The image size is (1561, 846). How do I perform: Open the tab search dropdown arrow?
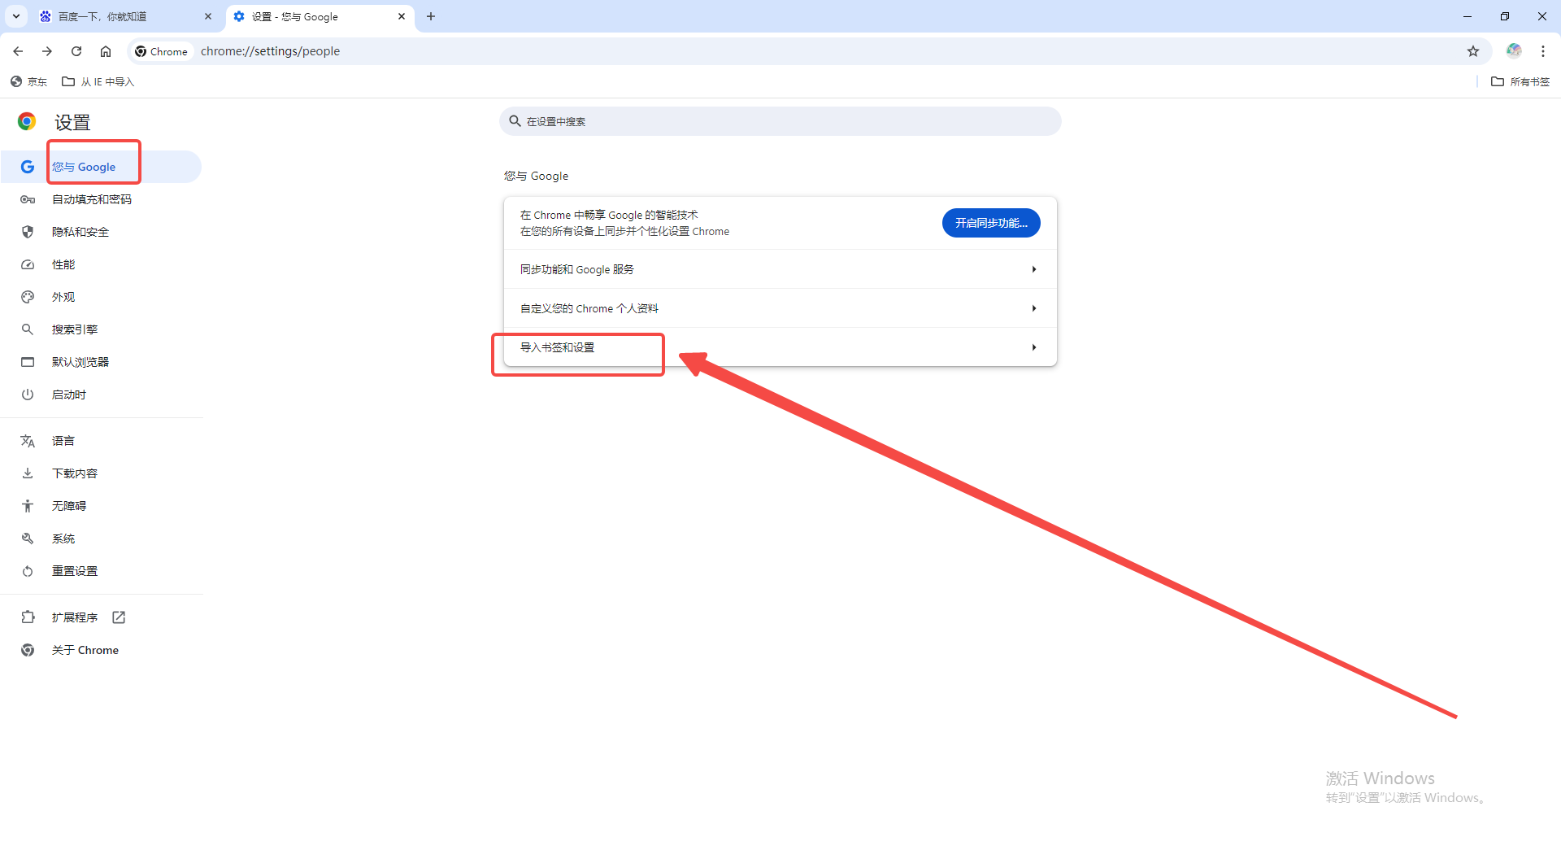(x=15, y=16)
